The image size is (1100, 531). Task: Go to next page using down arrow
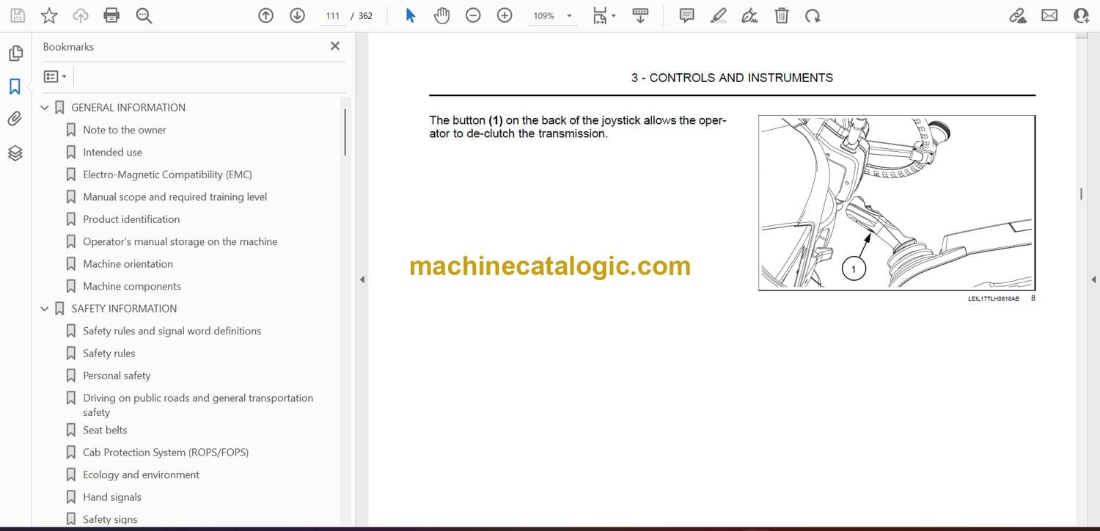[297, 15]
